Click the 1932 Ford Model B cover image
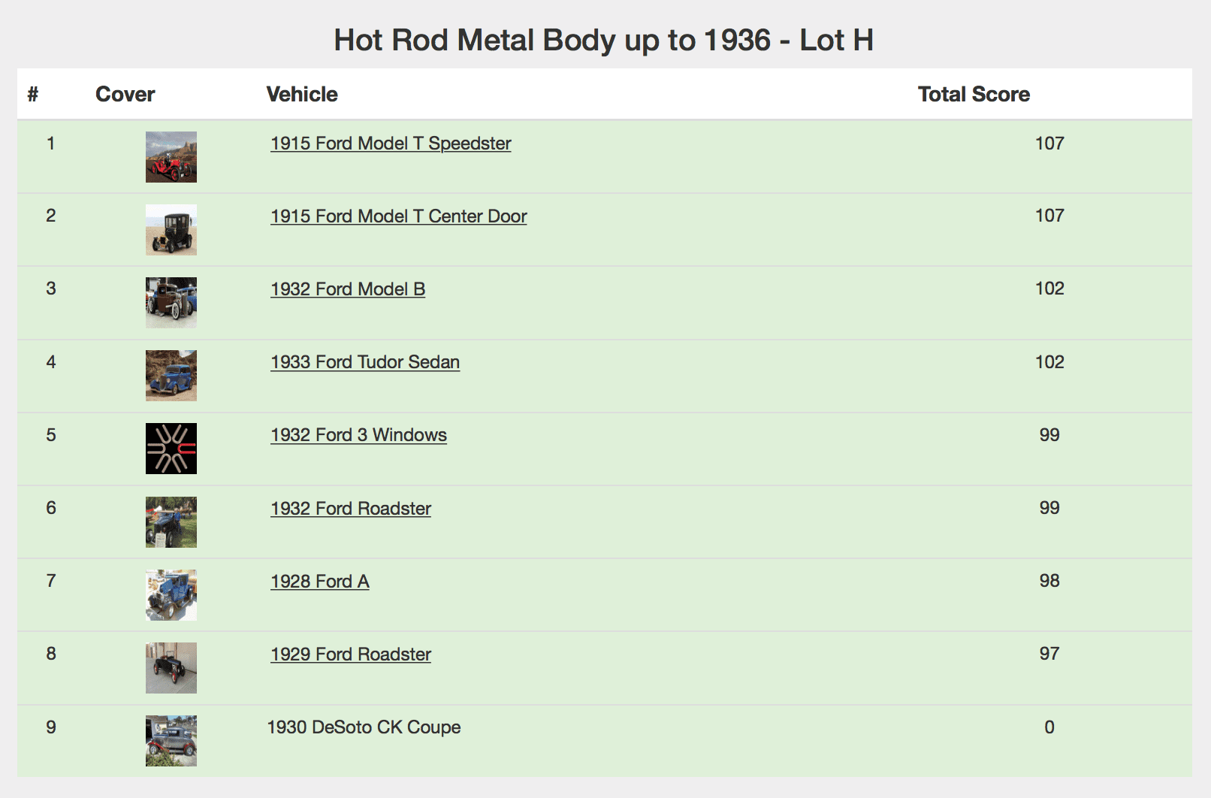This screenshot has height=798, width=1211. pos(171,303)
